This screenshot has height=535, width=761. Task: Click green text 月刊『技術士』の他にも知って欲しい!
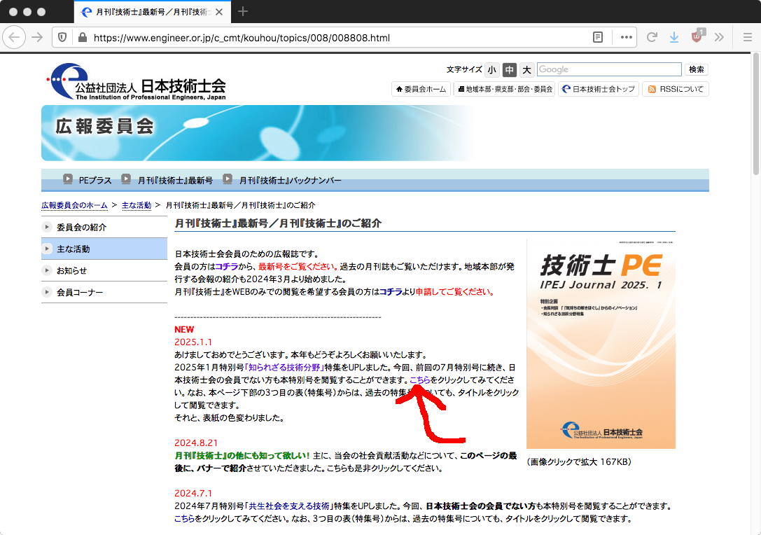[x=242, y=455]
